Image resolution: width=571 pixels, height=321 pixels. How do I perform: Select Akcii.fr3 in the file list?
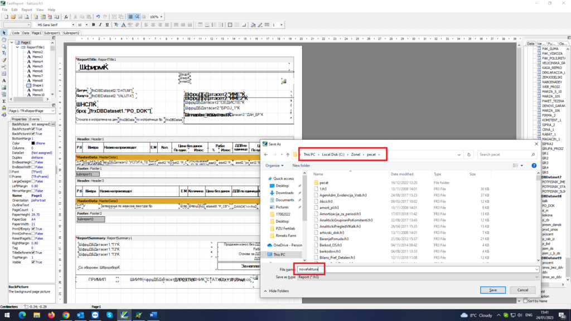(326, 201)
